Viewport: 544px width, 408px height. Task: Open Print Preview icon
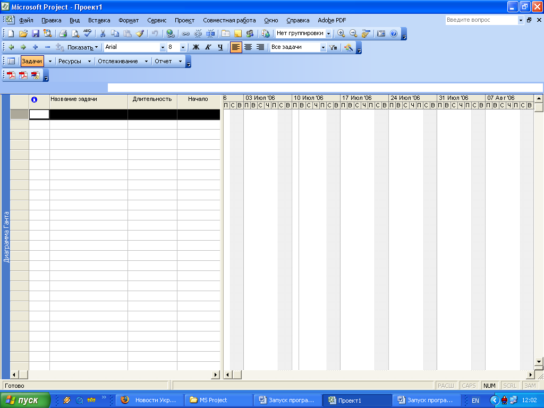(x=75, y=33)
